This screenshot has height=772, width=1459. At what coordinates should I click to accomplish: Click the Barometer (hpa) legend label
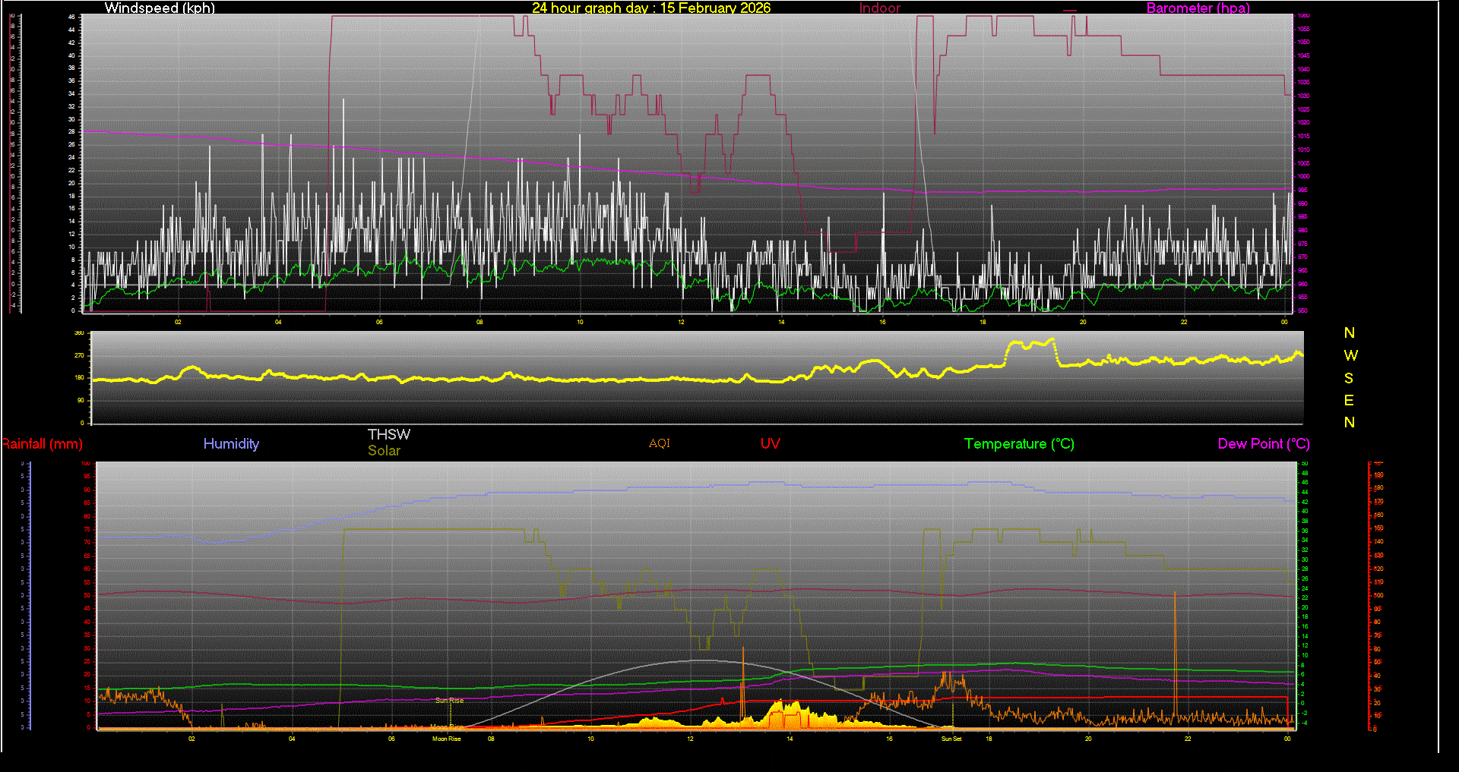click(x=1198, y=8)
